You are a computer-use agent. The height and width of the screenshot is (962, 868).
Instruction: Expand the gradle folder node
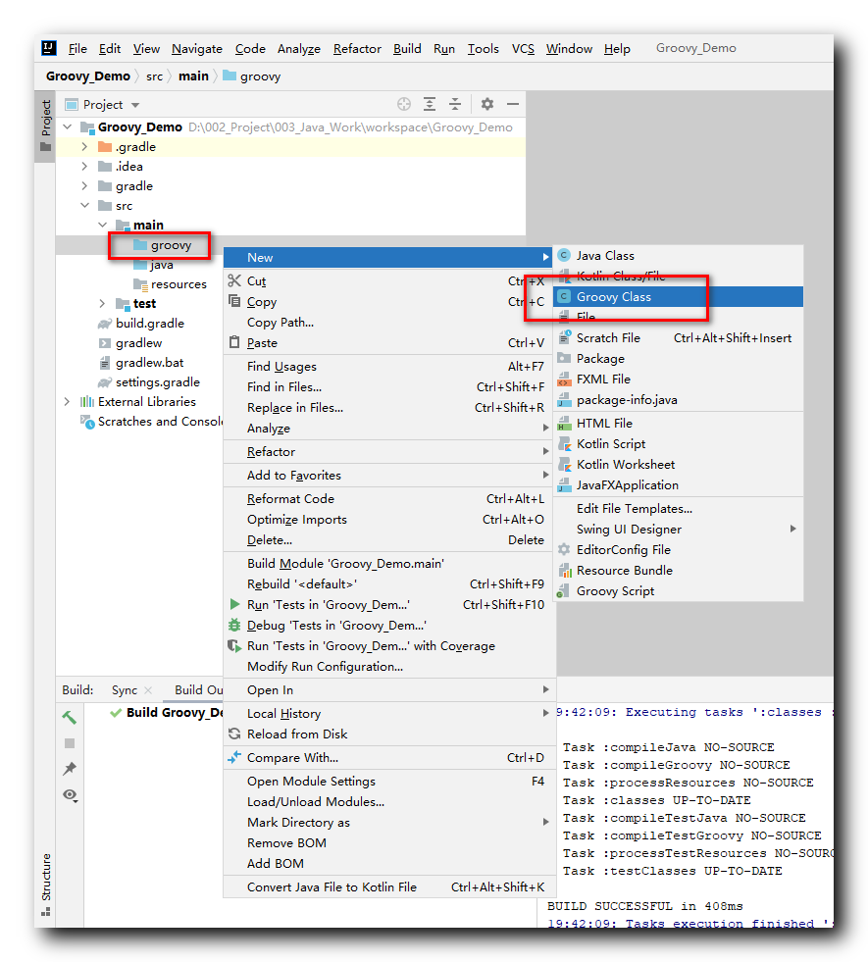[x=84, y=186]
